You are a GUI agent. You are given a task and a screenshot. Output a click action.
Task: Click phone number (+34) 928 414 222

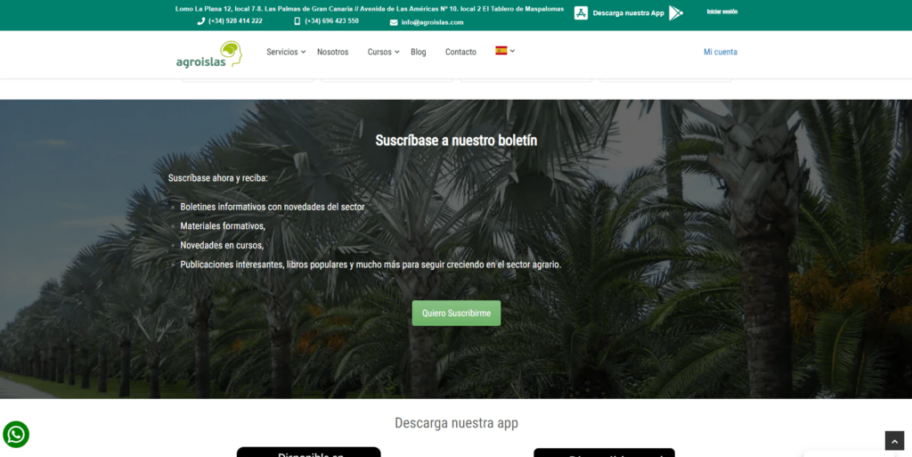(x=235, y=20)
